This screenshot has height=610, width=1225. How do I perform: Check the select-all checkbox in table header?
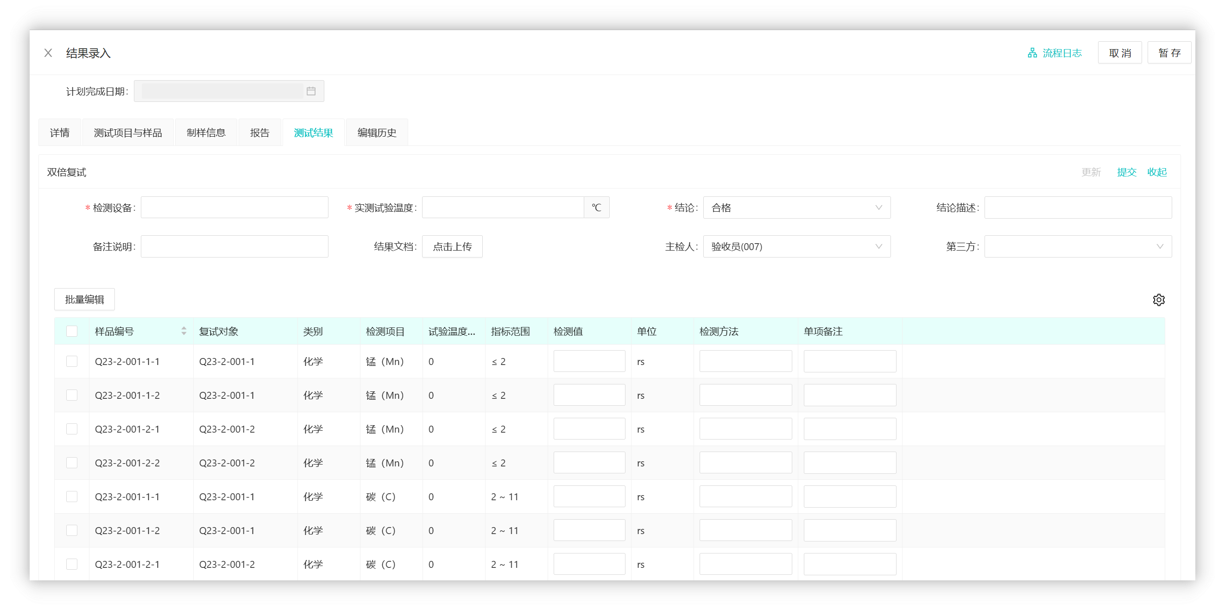click(x=72, y=331)
